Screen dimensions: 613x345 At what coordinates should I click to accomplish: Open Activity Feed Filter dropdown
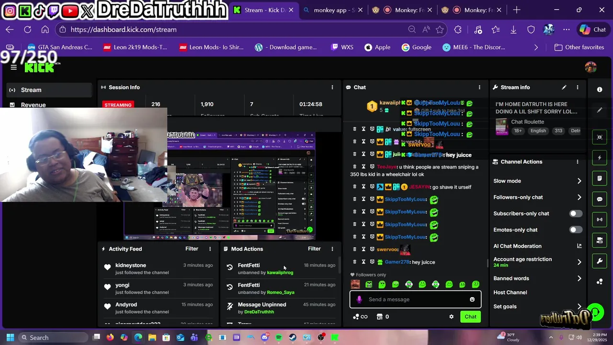click(192, 249)
